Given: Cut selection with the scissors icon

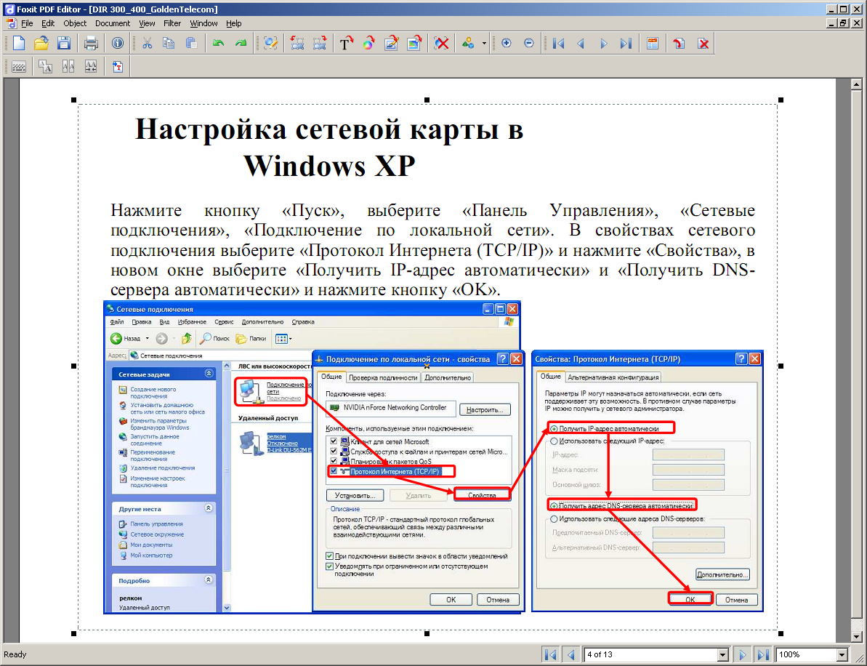Looking at the screenshot, I should coord(147,43).
